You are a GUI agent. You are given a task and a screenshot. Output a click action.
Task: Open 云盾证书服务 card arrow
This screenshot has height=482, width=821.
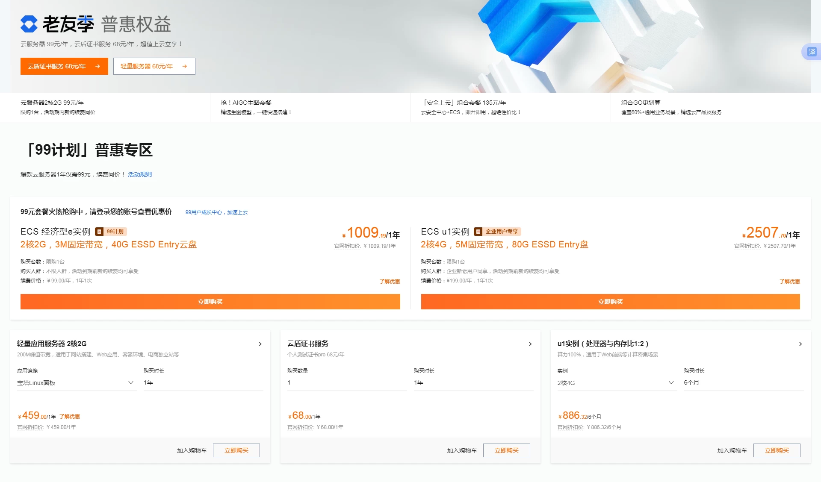[530, 344]
